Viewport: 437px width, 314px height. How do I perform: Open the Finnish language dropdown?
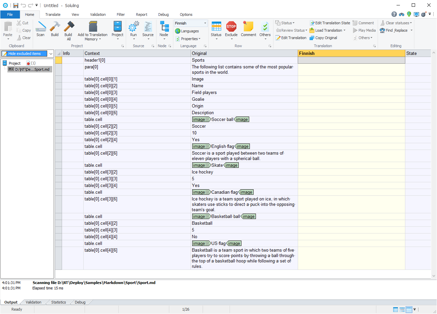point(205,23)
